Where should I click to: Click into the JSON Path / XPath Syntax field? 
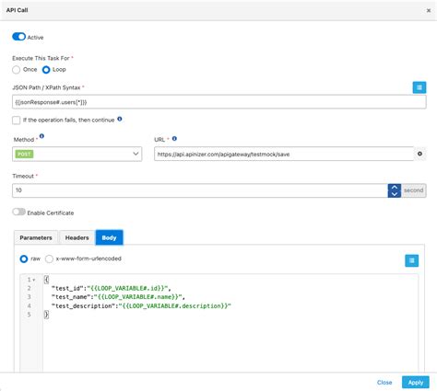[x=219, y=102]
